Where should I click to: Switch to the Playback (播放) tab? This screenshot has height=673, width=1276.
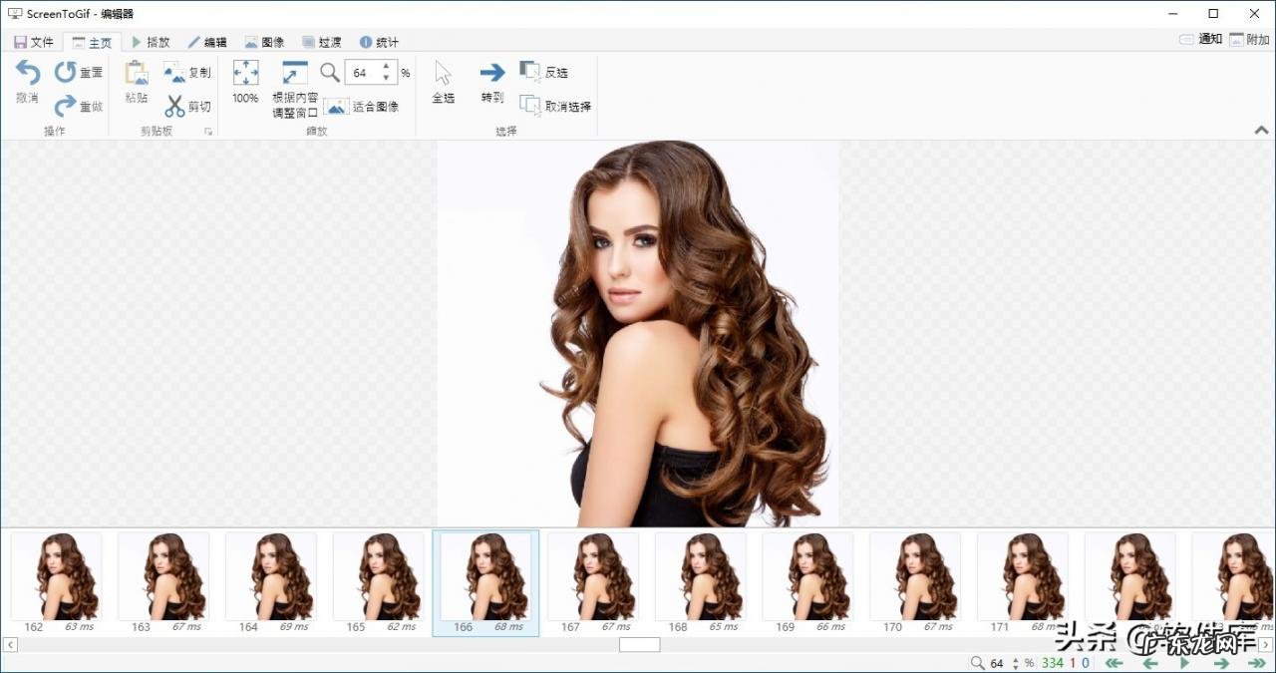coord(151,42)
